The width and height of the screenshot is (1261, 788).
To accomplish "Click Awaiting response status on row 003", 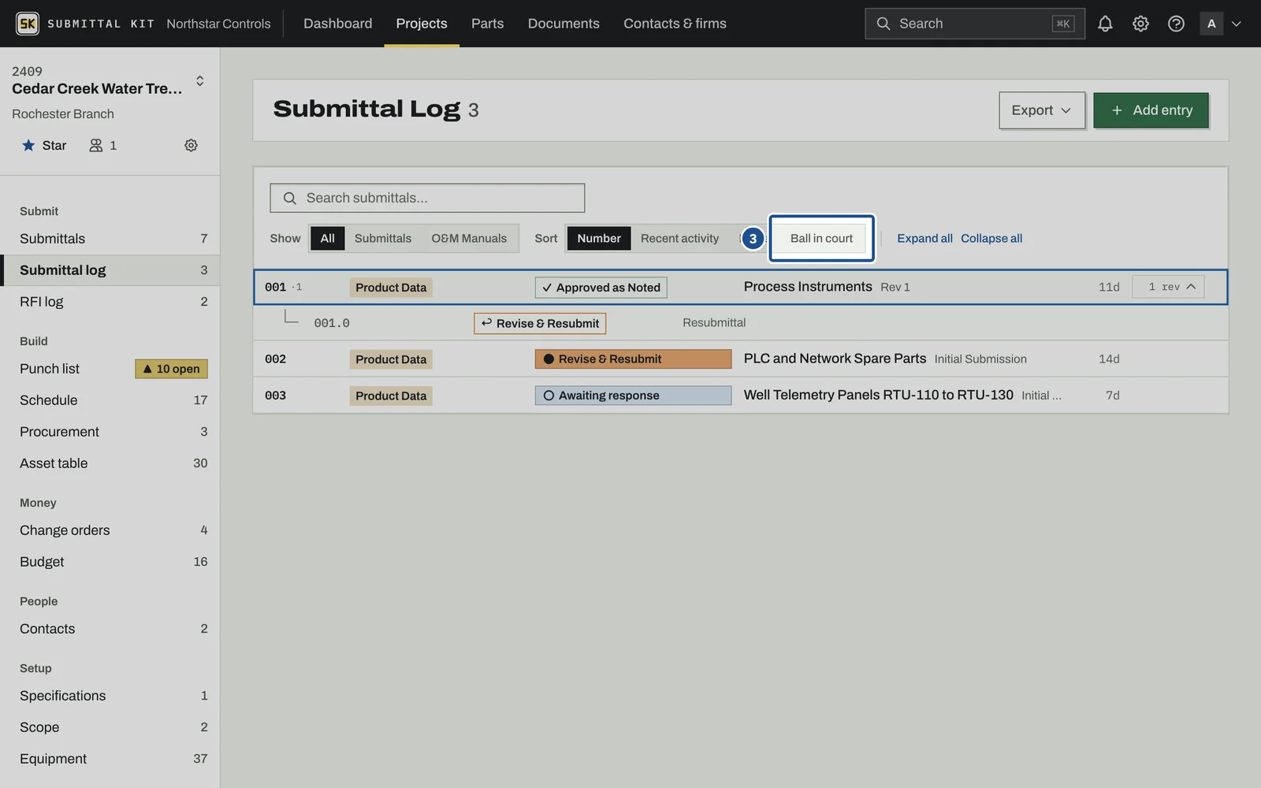I will [x=633, y=396].
